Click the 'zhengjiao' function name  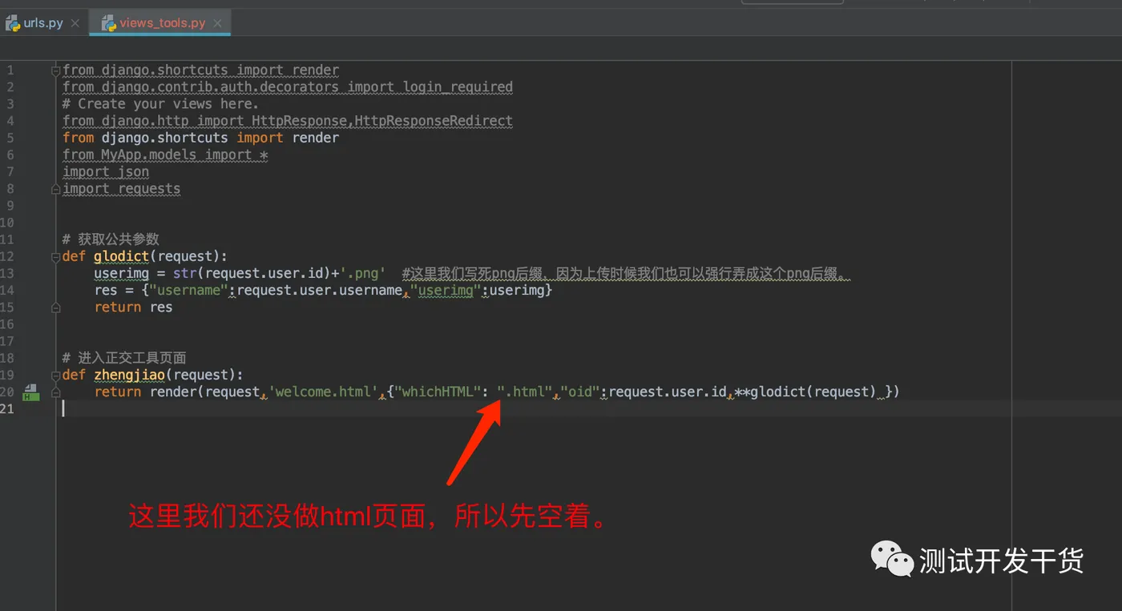click(130, 375)
